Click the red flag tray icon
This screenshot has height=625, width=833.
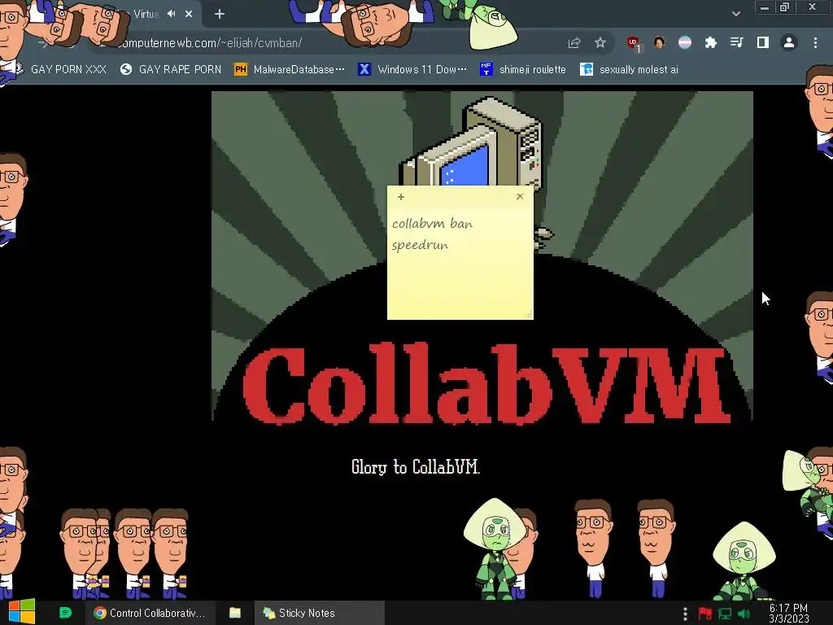coord(704,614)
